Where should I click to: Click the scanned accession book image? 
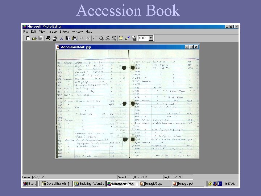128,104
